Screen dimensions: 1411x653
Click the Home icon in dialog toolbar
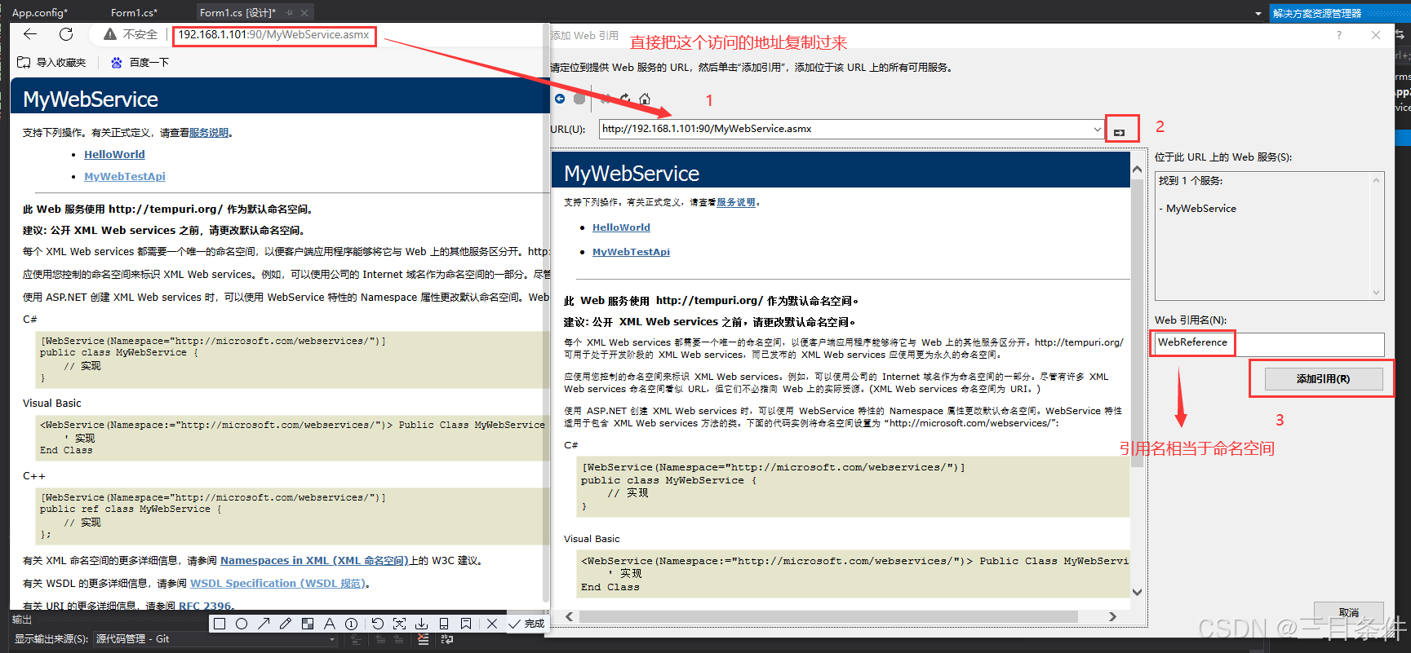(645, 99)
